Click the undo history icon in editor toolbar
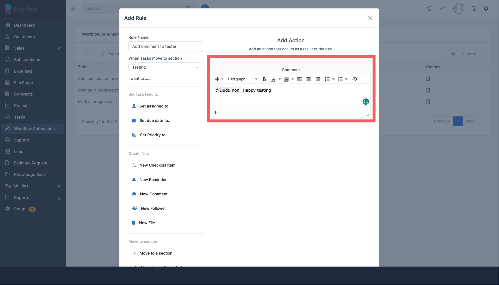The image size is (499, 285). click(x=354, y=79)
